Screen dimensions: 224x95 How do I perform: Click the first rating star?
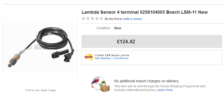83,18
